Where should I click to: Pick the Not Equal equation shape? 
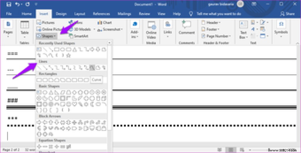(69, 147)
